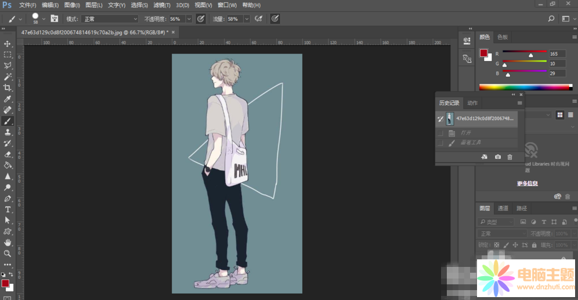Expand the 不透明度 opacity dropdown arrow
Screen dimensions: 578x300
pyautogui.click(x=189, y=19)
